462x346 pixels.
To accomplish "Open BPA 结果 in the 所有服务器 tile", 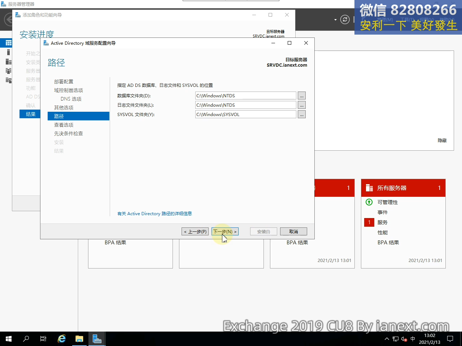I will (388, 243).
